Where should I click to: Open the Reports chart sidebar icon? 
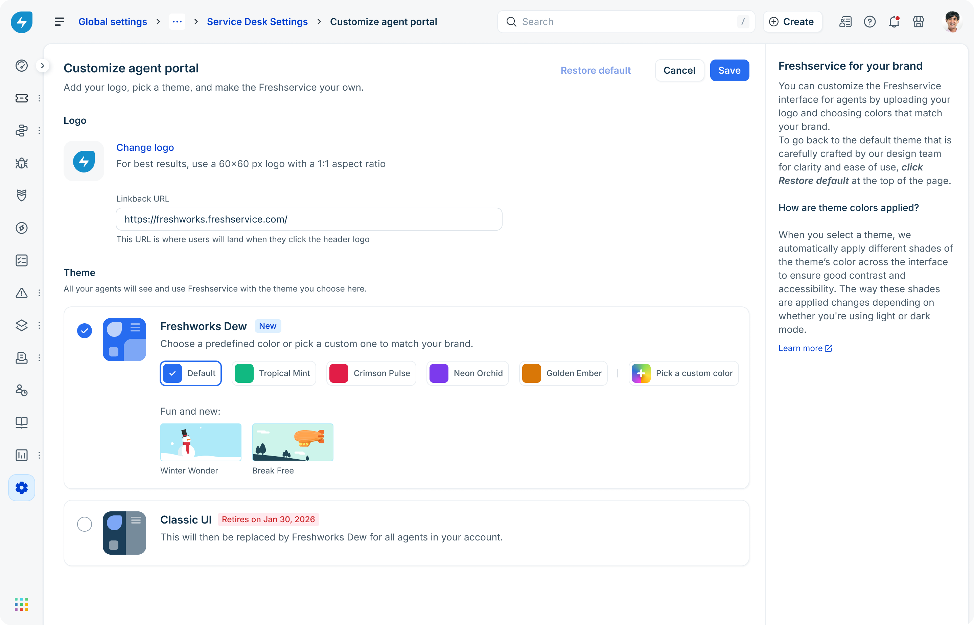[x=22, y=455]
